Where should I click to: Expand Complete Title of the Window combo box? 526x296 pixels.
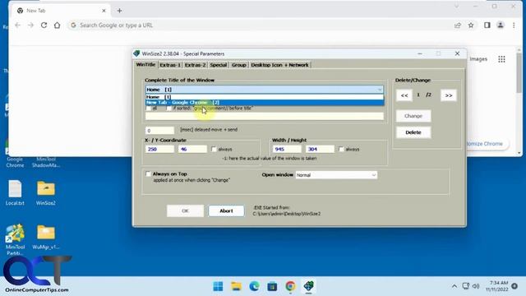click(265, 90)
